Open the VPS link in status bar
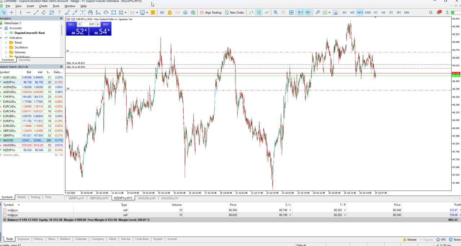This screenshot has height=246, width=461. (x=441, y=240)
